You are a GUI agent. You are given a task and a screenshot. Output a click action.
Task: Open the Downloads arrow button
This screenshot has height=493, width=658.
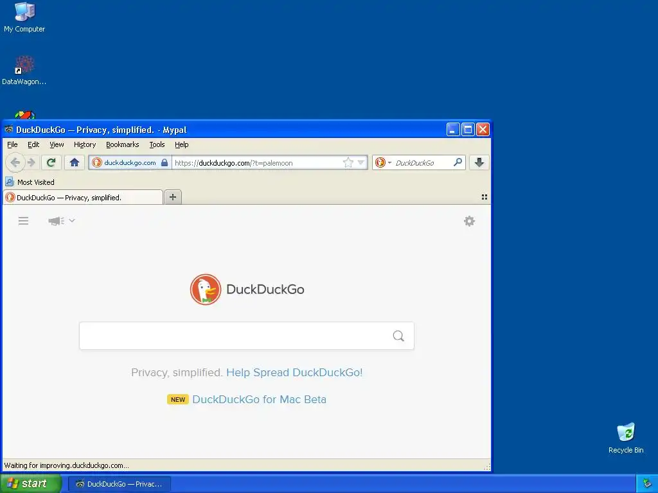pos(479,162)
